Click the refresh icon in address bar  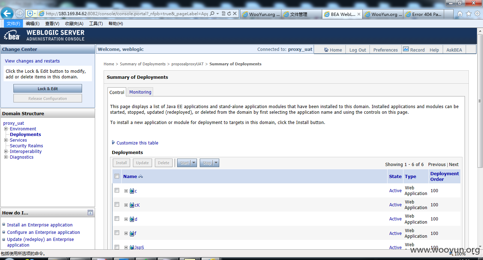click(229, 14)
